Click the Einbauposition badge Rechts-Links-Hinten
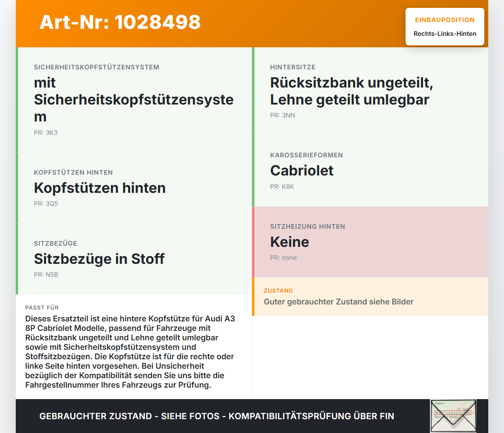 445,27
